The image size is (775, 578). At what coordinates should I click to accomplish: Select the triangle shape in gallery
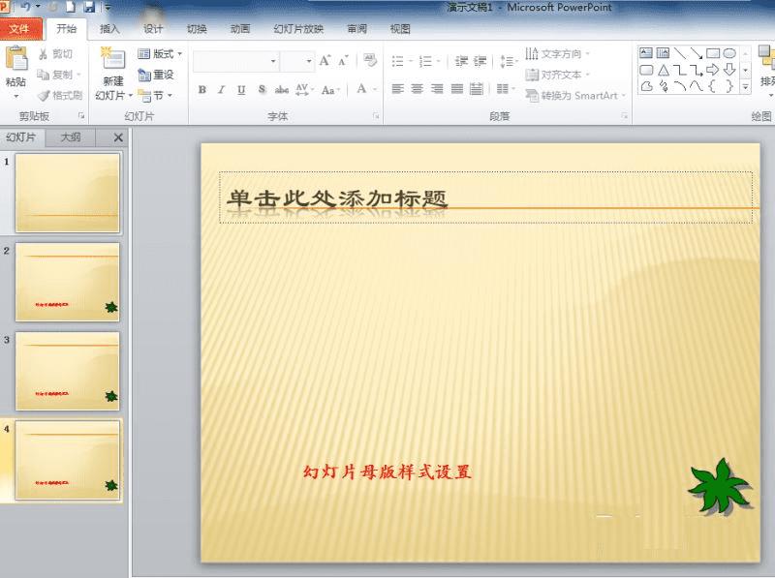[664, 70]
